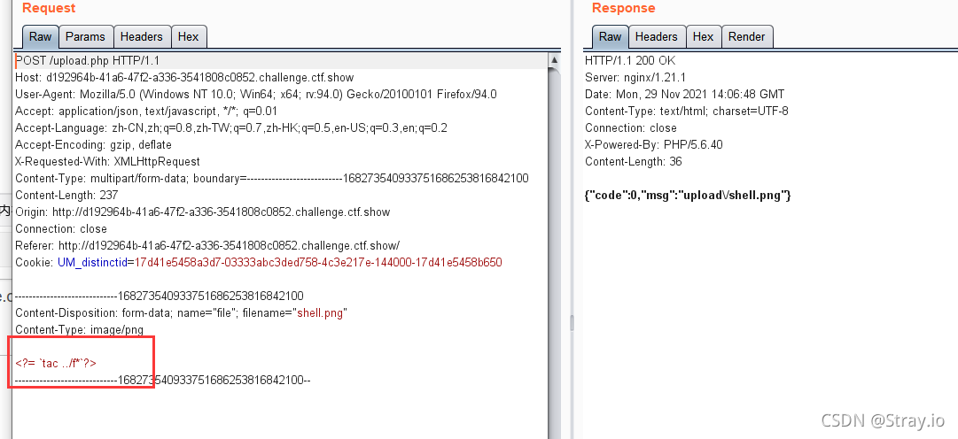The width and height of the screenshot is (958, 439).
Task: Click the Date: Mon, 29 Nov 2021 line
Action: point(684,95)
